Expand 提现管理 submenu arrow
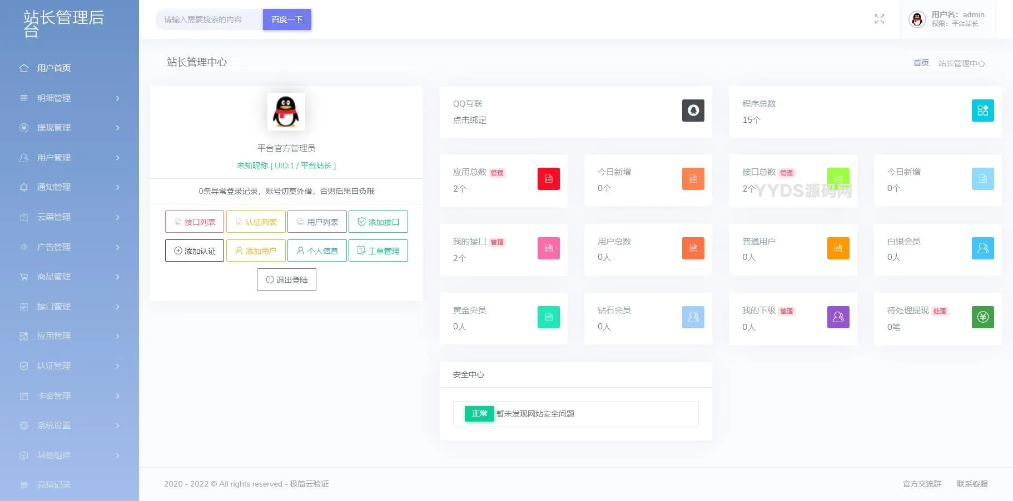The width and height of the screenshot is (1013, 501). [x=117, y=128]
